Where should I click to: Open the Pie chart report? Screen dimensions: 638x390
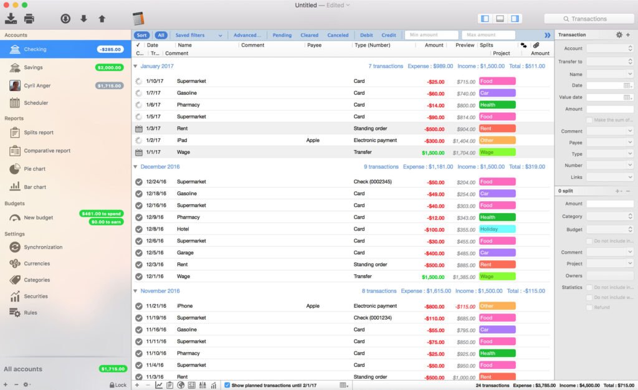34,169
